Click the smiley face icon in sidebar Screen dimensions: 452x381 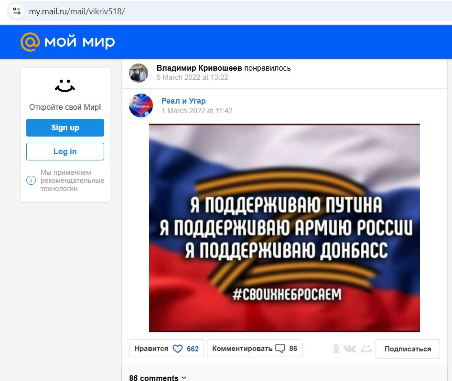point(65,86)
